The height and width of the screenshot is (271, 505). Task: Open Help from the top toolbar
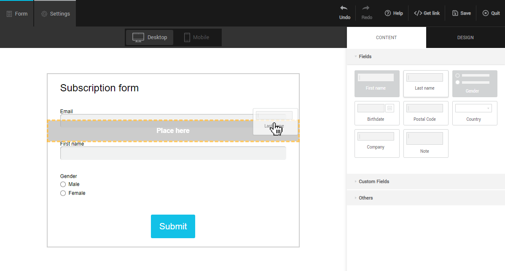pyautogui.click(x=394, y=13)
